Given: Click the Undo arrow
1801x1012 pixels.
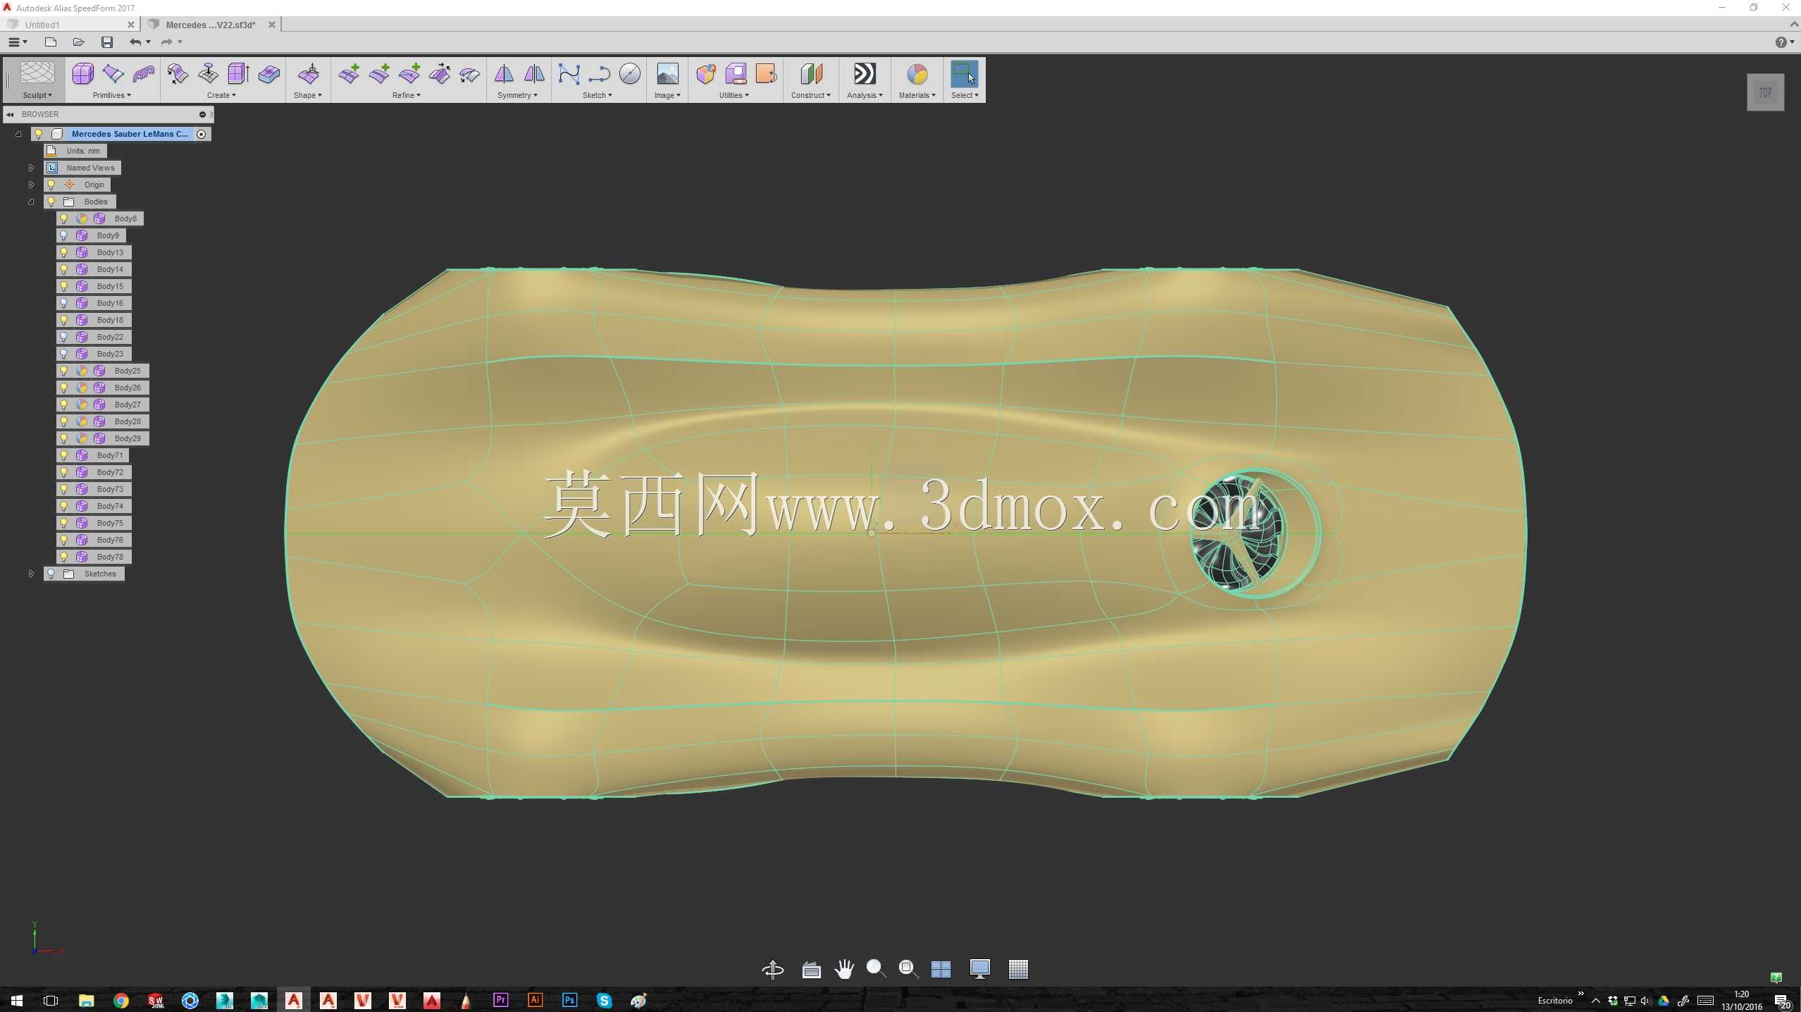Looking at the screenshot, I should click(x=135, y=42).
